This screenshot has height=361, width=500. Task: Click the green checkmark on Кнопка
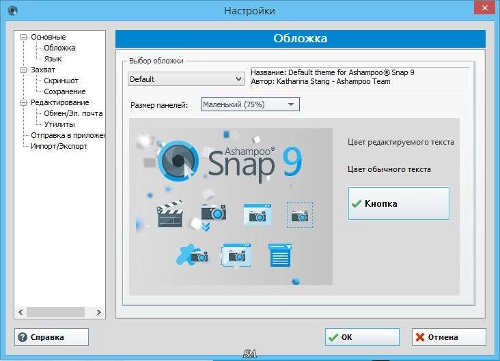tap(356, 203)
